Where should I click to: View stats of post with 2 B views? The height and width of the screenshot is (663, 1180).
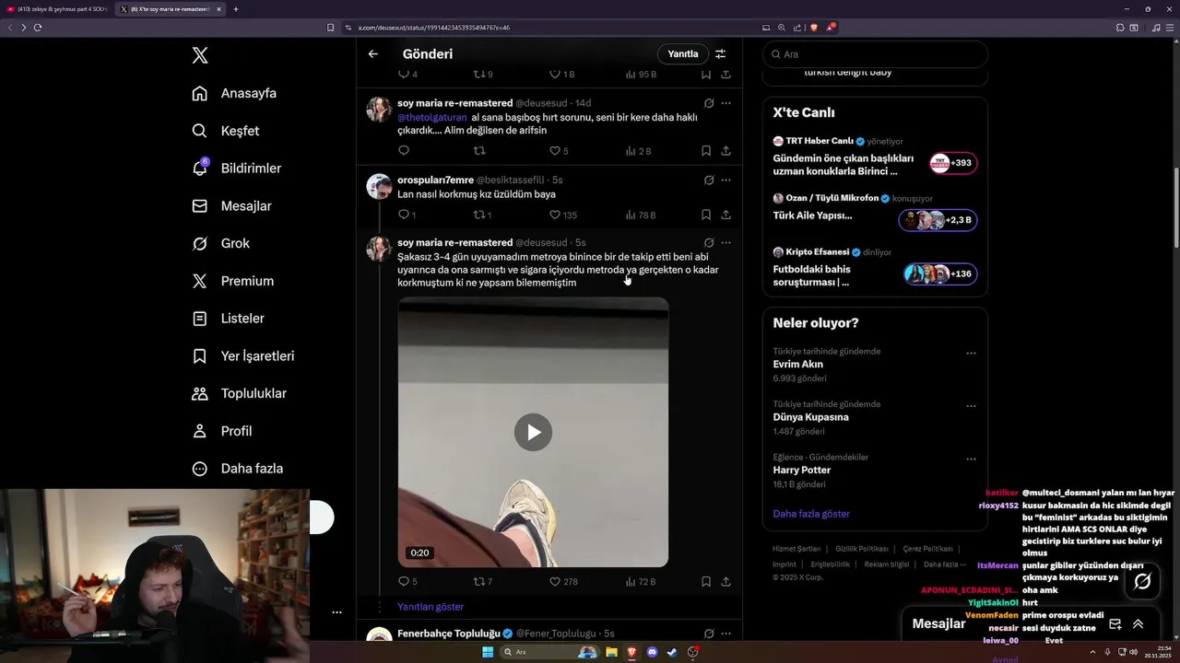(x=639, y=151)
